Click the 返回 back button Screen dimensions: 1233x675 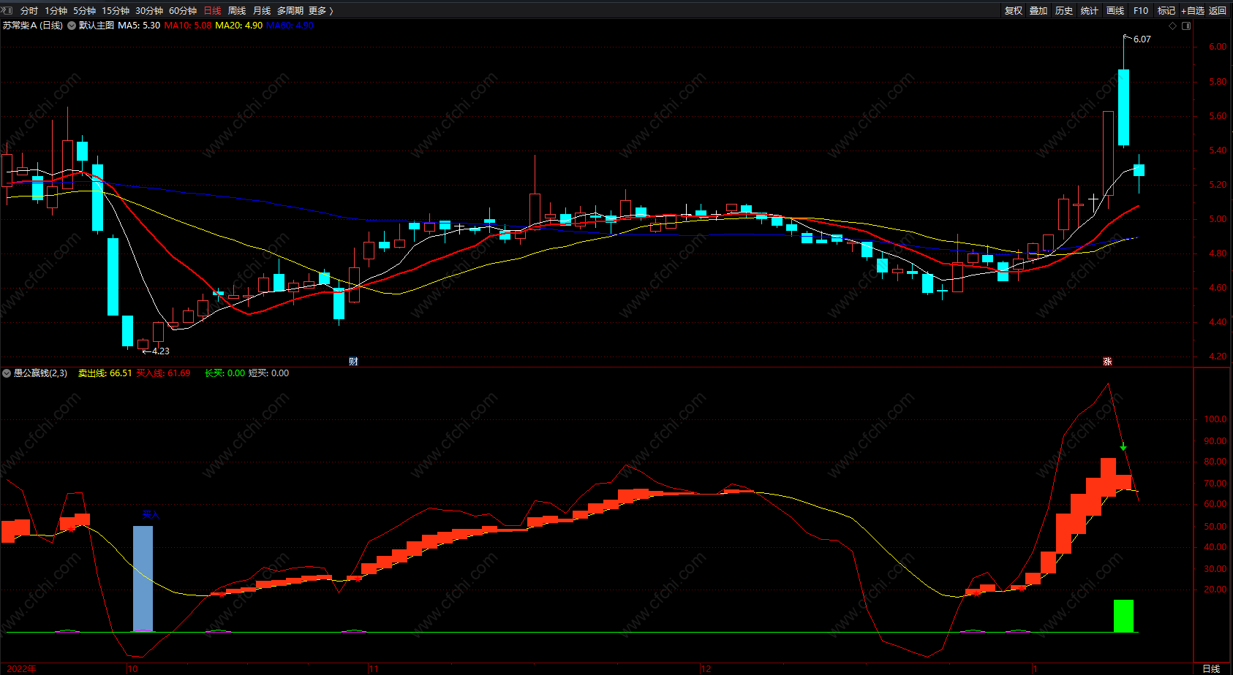tap(1218, 10)
